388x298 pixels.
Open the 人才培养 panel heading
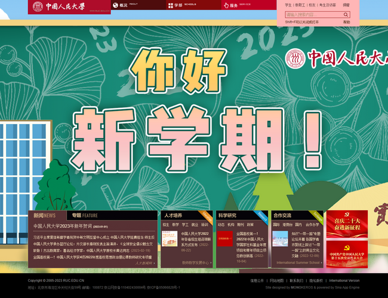pos(173,216)
